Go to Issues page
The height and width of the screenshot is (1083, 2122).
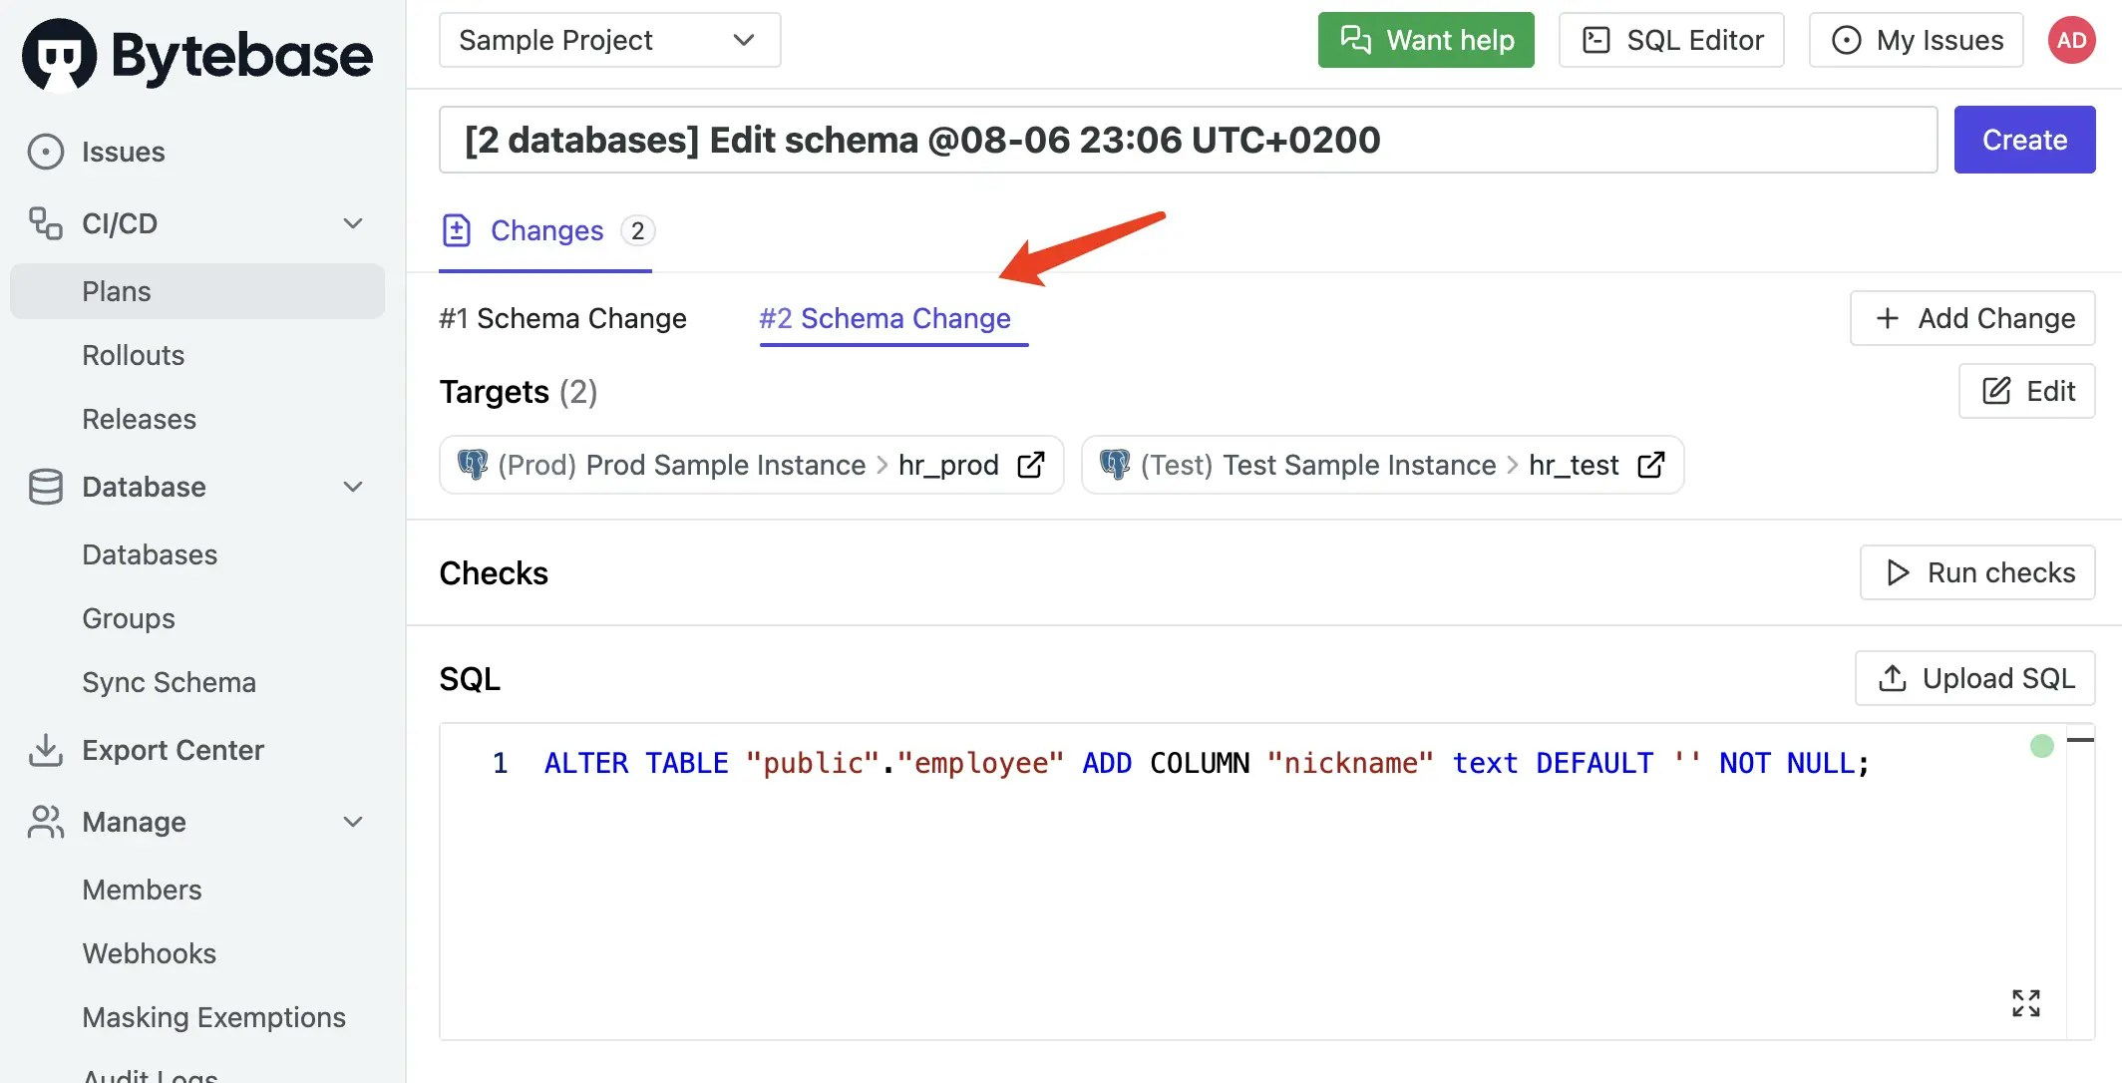pyautogui.click(x=124, y=152)
